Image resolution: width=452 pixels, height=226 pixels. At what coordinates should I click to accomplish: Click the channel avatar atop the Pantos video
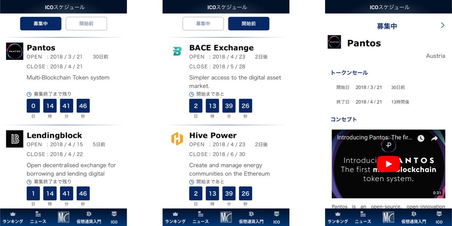point(389,145)
